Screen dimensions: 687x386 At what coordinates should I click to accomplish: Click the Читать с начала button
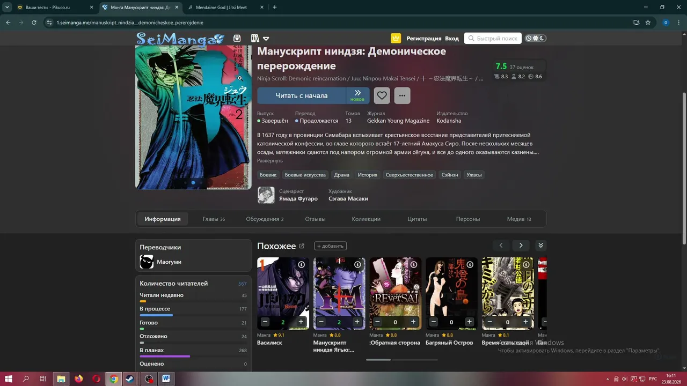[302, 95]
